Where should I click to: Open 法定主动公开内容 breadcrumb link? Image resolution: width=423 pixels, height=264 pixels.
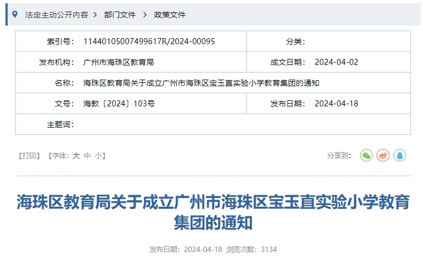point(56,15)
